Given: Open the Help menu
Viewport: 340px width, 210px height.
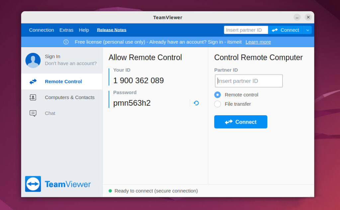Looking at the screenshot, I should (84, 30).
